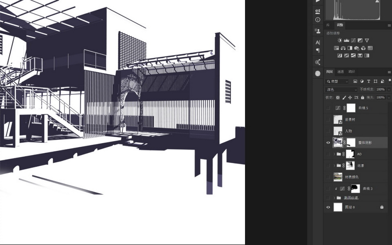Open the 深色 blend mode dropdown
This screenshot has width=392, height=245.
click(341, 89)
